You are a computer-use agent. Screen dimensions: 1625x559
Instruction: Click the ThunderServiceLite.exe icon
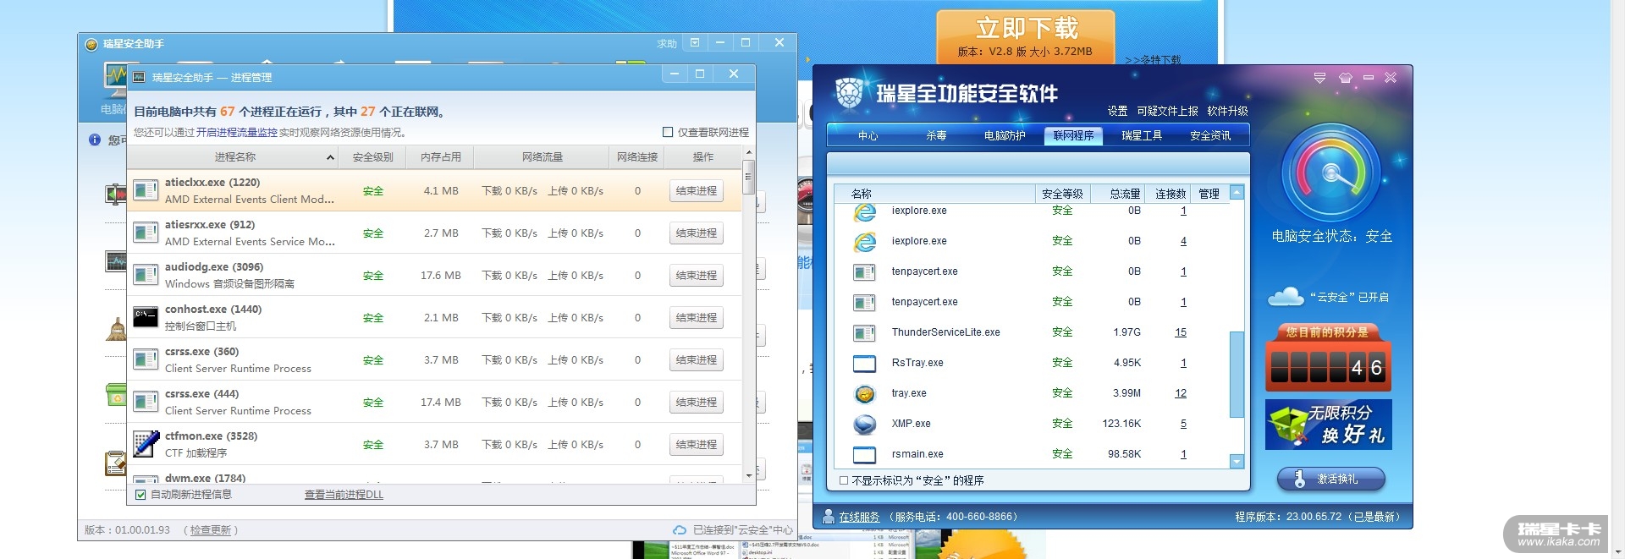pyautogui.click(x=864, y=333)
